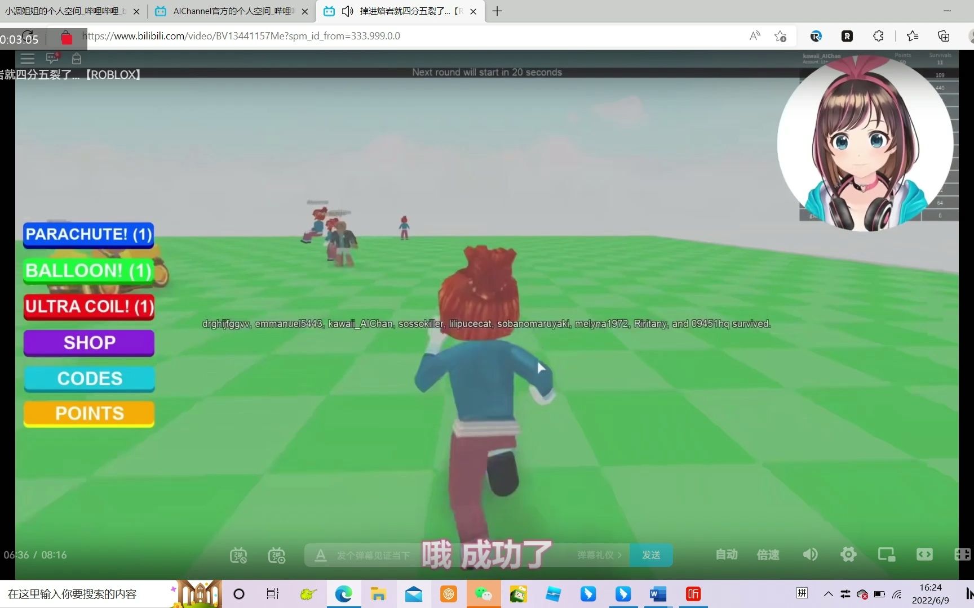This screenshot has width=974, height=608.
Task: Send the danmaku with 发送 button
Action: tap(651, 555)
